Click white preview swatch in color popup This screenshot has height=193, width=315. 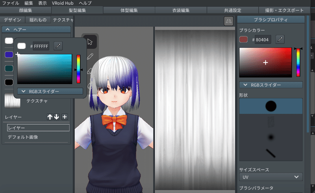pos(22,46)
